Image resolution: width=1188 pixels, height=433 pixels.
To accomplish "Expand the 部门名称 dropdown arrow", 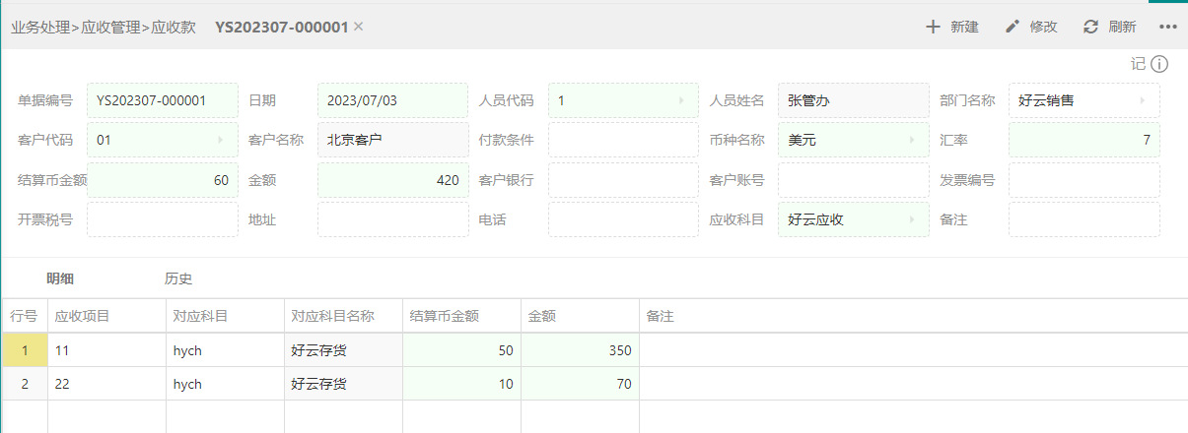I will pos(1143,100).
